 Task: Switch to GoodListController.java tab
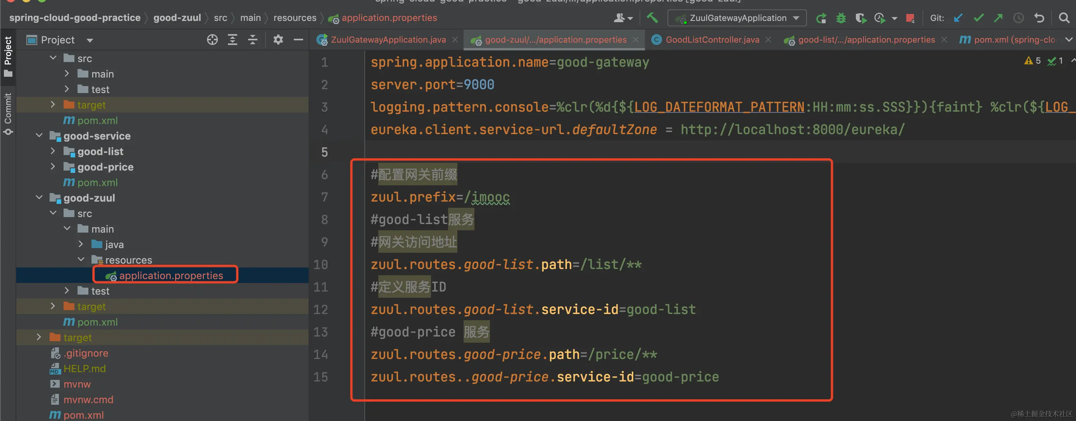pyautogui.click(x=712, y=40)
